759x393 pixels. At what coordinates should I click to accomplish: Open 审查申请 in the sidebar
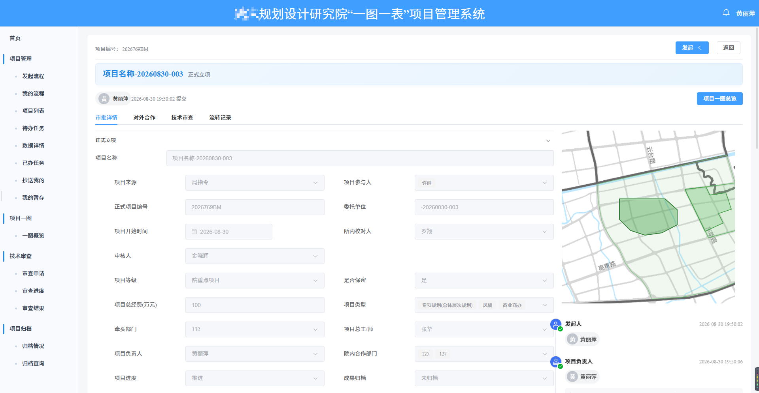(x=33, y=273)
